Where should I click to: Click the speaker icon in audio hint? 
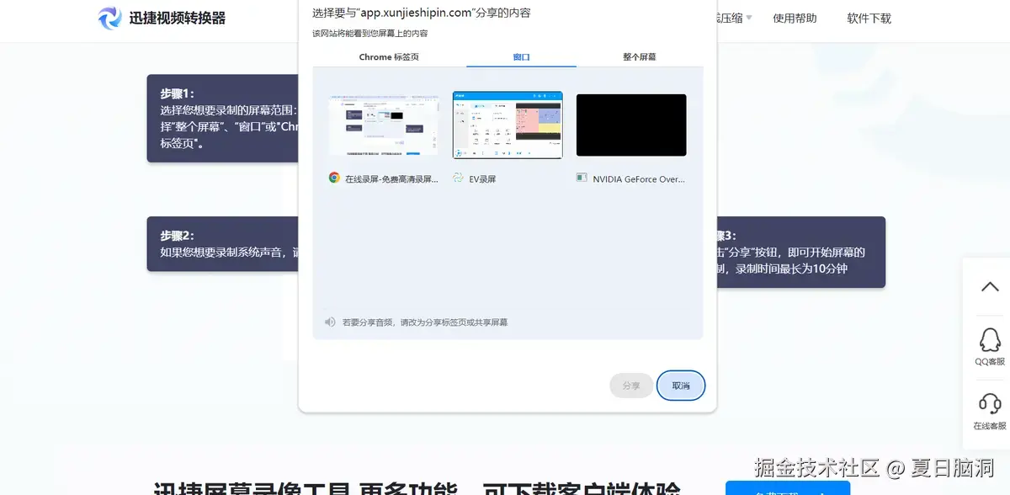coord(330,322)
